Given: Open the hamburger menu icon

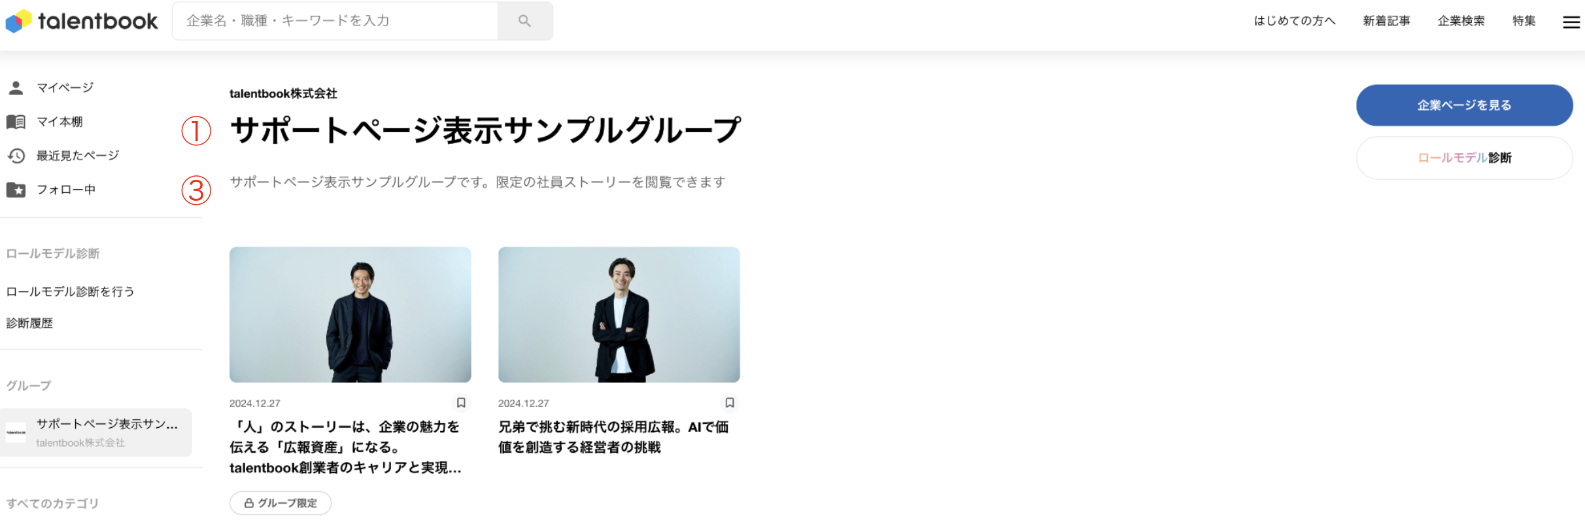Looking at the screenshot, I should (1571, 22).
